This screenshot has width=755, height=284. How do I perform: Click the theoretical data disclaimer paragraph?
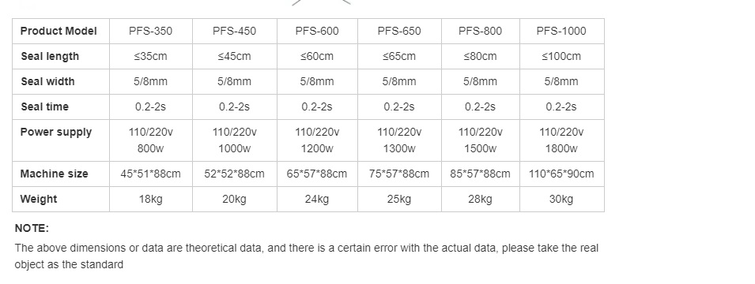coord(306,256)
